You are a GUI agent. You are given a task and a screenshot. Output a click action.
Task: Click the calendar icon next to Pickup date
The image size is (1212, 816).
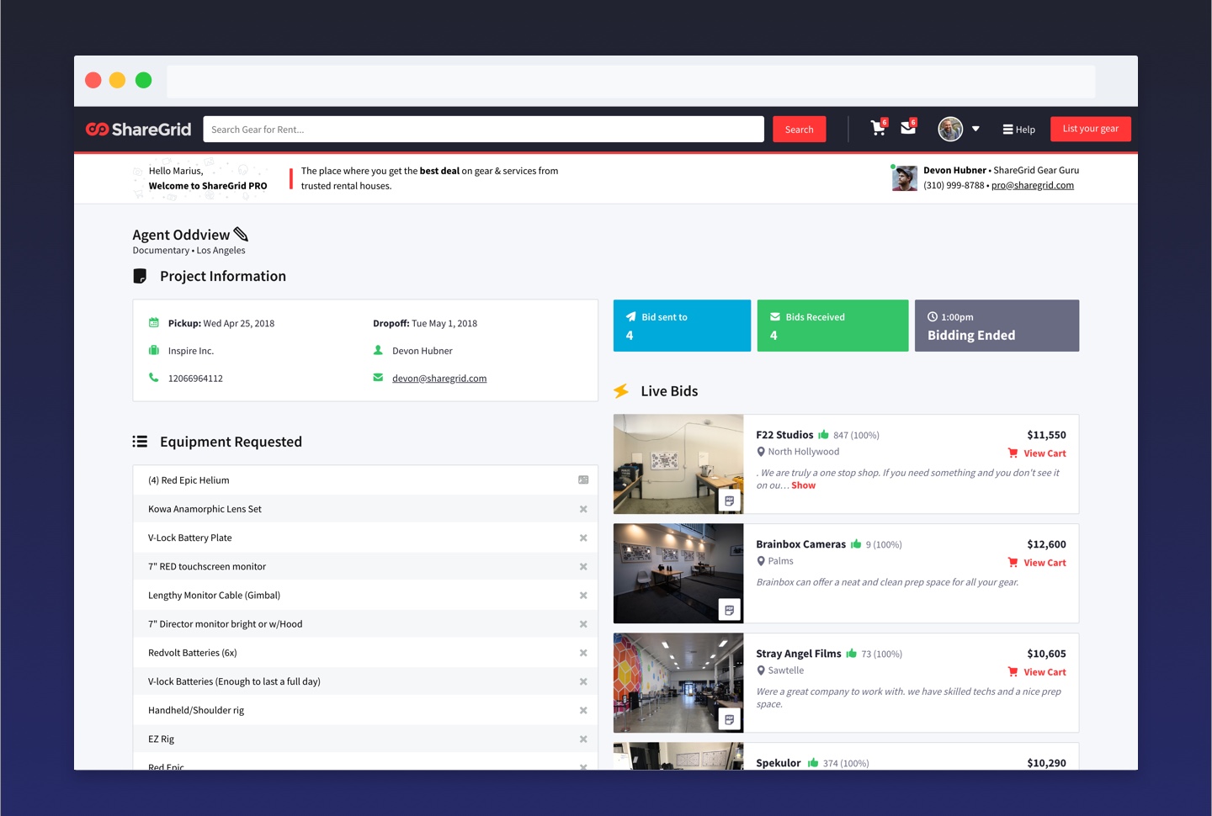pos(154,322)
